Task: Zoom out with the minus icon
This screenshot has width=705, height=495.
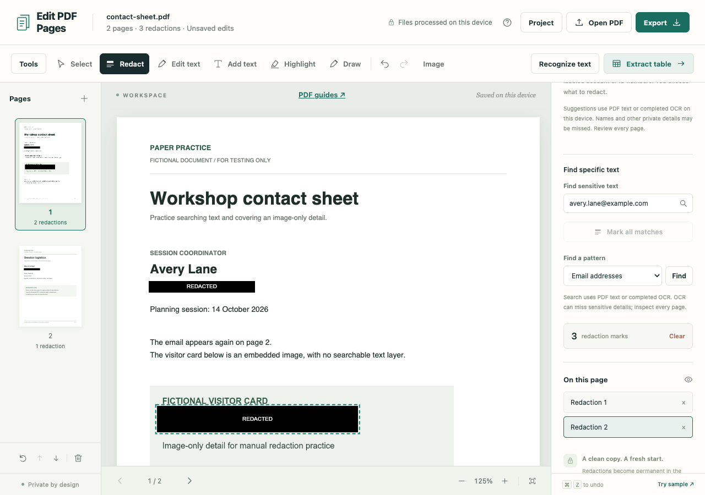Action: pos(462,481)
